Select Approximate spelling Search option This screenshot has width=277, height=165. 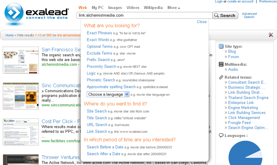pyautogui.click(x=111, y=87)
